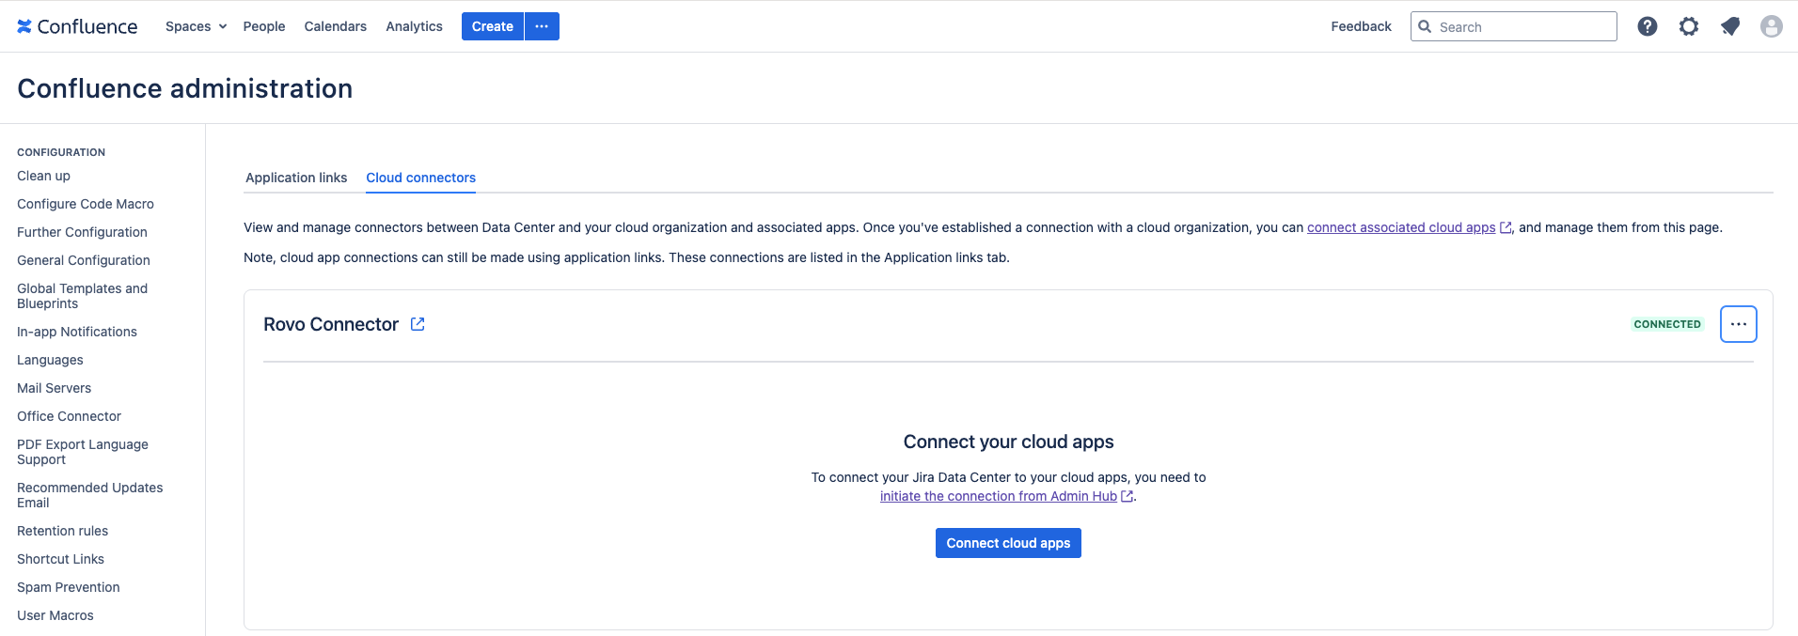Open Retention rules page
Screen dimensions: 1798x636
point(62,531)
